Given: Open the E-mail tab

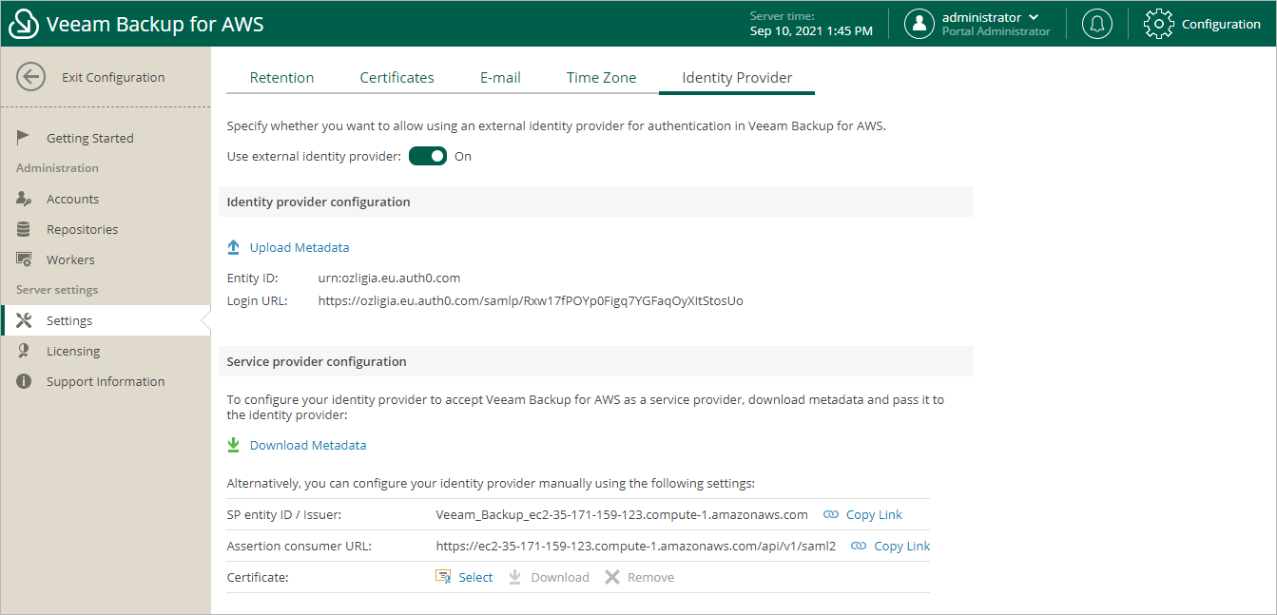Looking at the screenshot, I should (x=500, y=78).
